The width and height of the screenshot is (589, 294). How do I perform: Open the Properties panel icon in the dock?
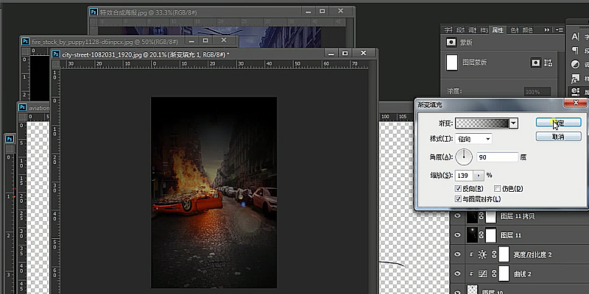click(575, 91)
